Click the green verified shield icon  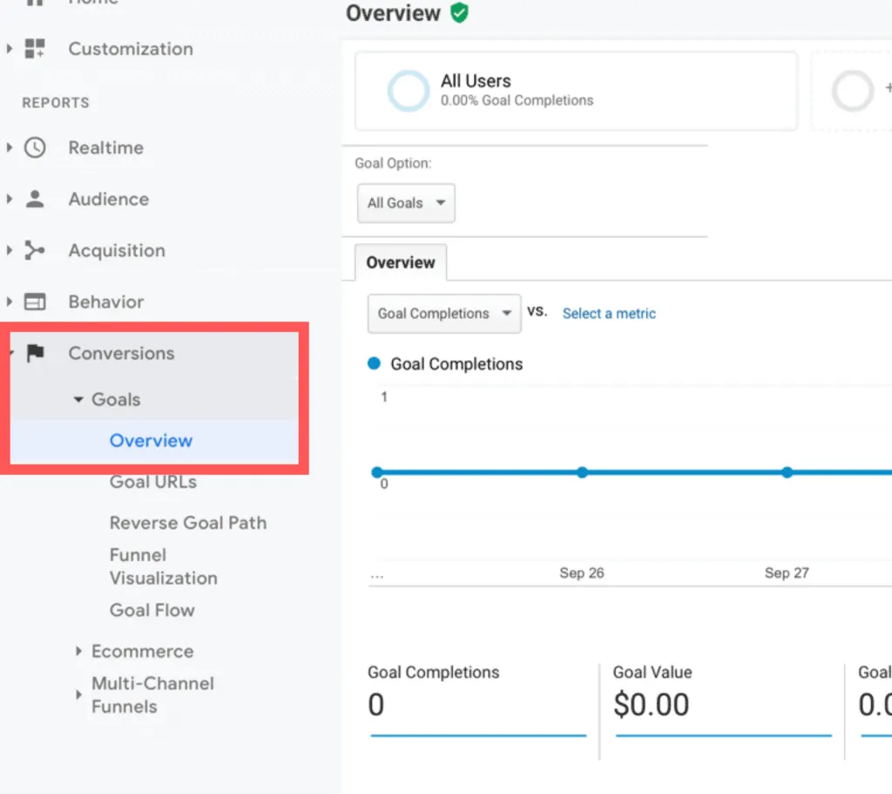[x=459, y=13]
